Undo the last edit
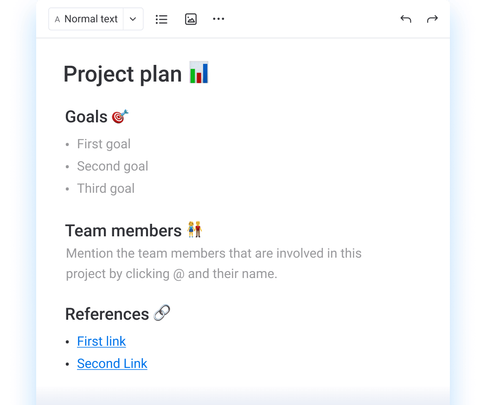The image size is (487, 405). click(406, 19)
